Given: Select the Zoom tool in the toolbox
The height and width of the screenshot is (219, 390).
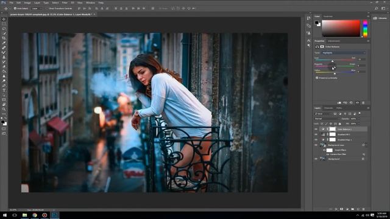Looking at the screenshot, I should point(4,109).
